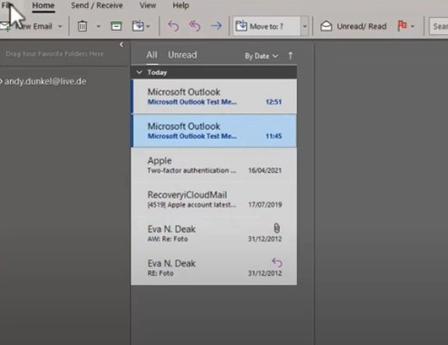The image size is (448, 345).
Task: Expand the New Email dropdown arrow
Action: (60, 26)
